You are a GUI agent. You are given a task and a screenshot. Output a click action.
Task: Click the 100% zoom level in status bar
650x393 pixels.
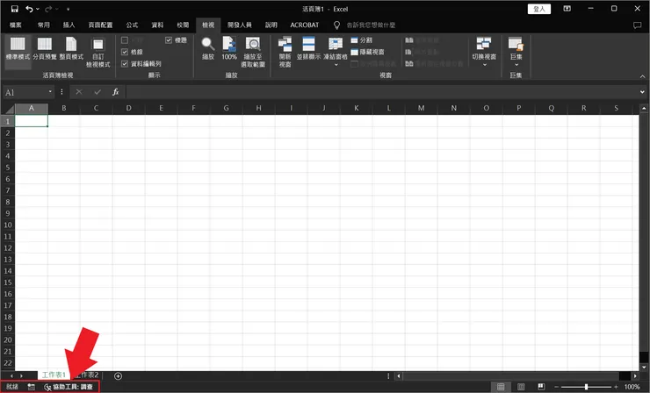pos(632,387)
